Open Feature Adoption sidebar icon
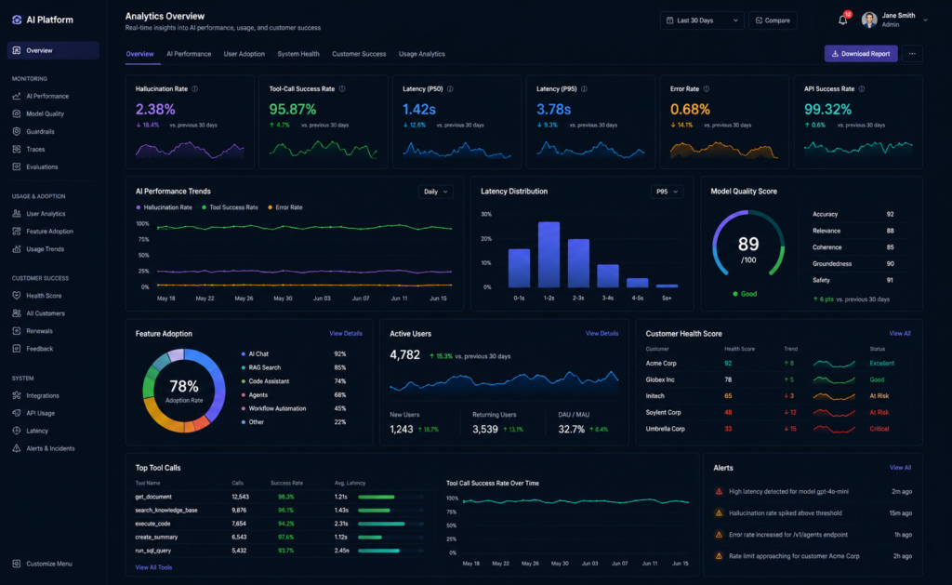The height and width of the screenshot is (585, 952). (x=17, y=232)
